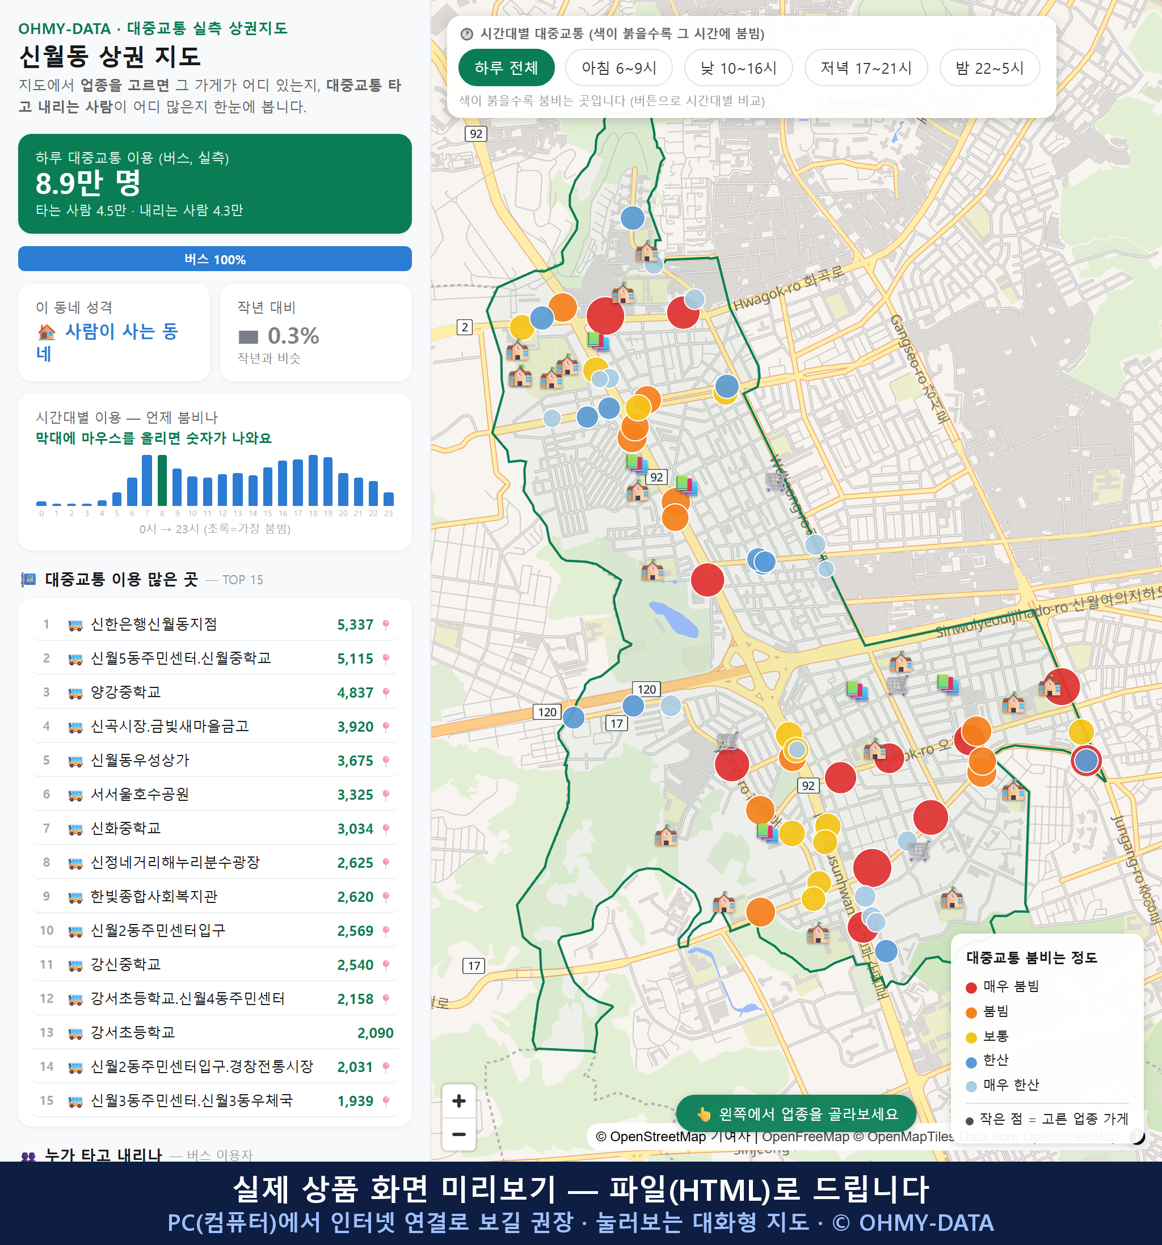Click school marker near route 92 mid-map
Image resolution: width=1162 pixels, height=1245 pixels.
(638, 491)
